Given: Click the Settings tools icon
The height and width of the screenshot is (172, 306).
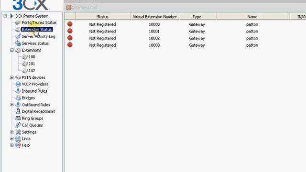Looking at the screenshot, I should [18, 132].
